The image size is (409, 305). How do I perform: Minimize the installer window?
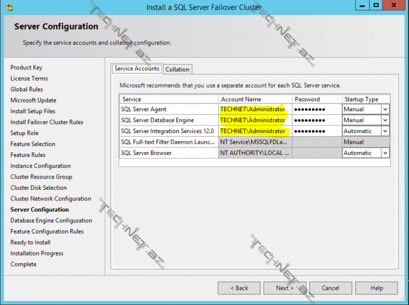tap(361, 6)
